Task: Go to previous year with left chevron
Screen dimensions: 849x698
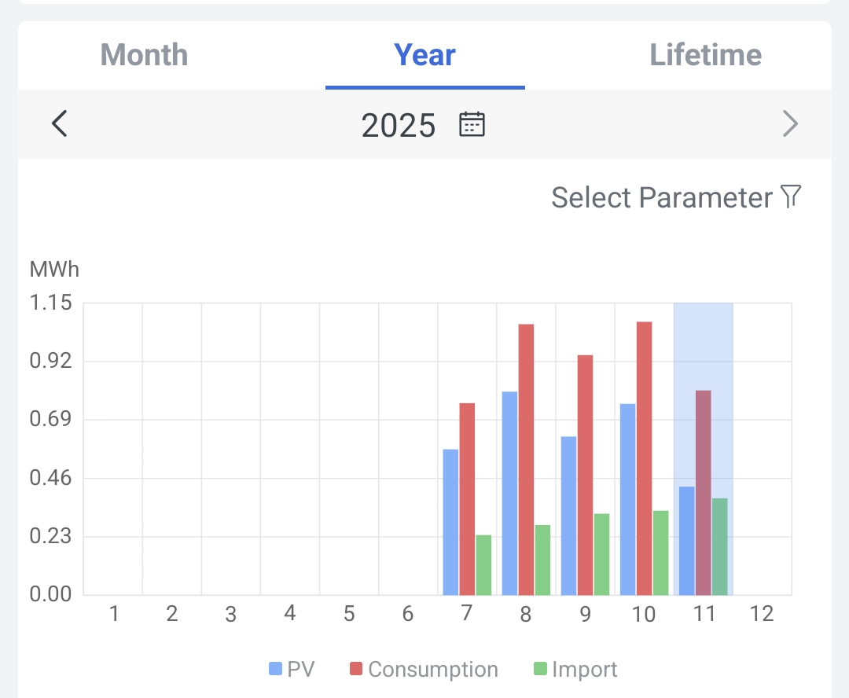Action: tap(60, 123)
